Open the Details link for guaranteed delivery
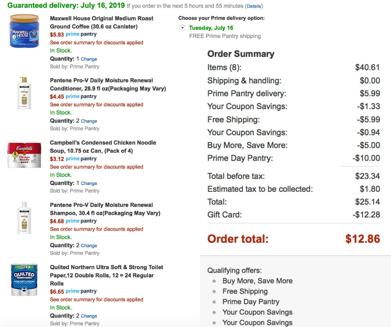Viewport: 391px width, 327px height. click(x=254, y=7)
